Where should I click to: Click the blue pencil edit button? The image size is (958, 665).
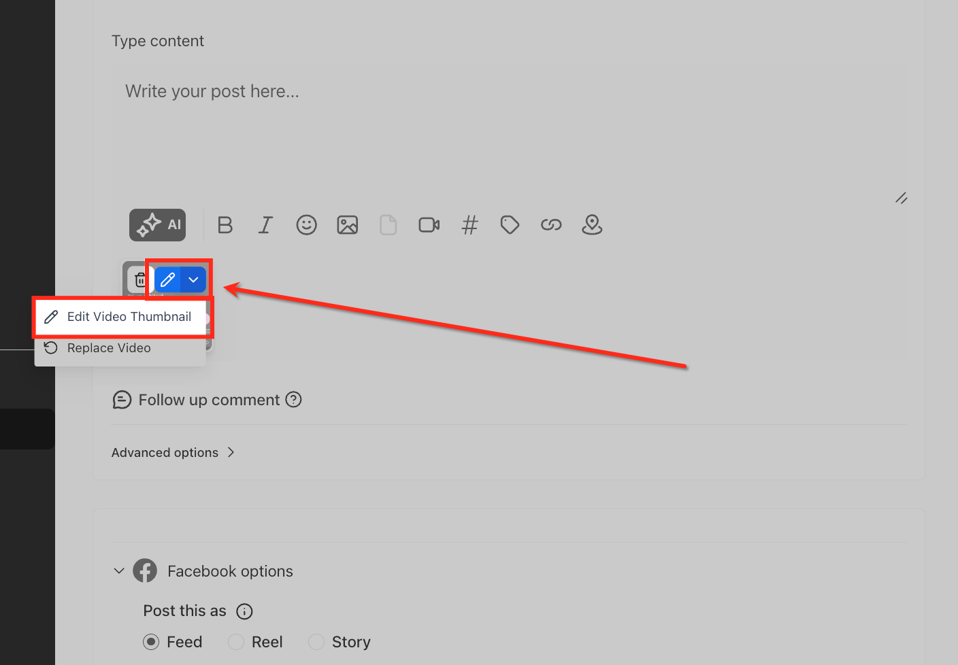tap(167, 279)
